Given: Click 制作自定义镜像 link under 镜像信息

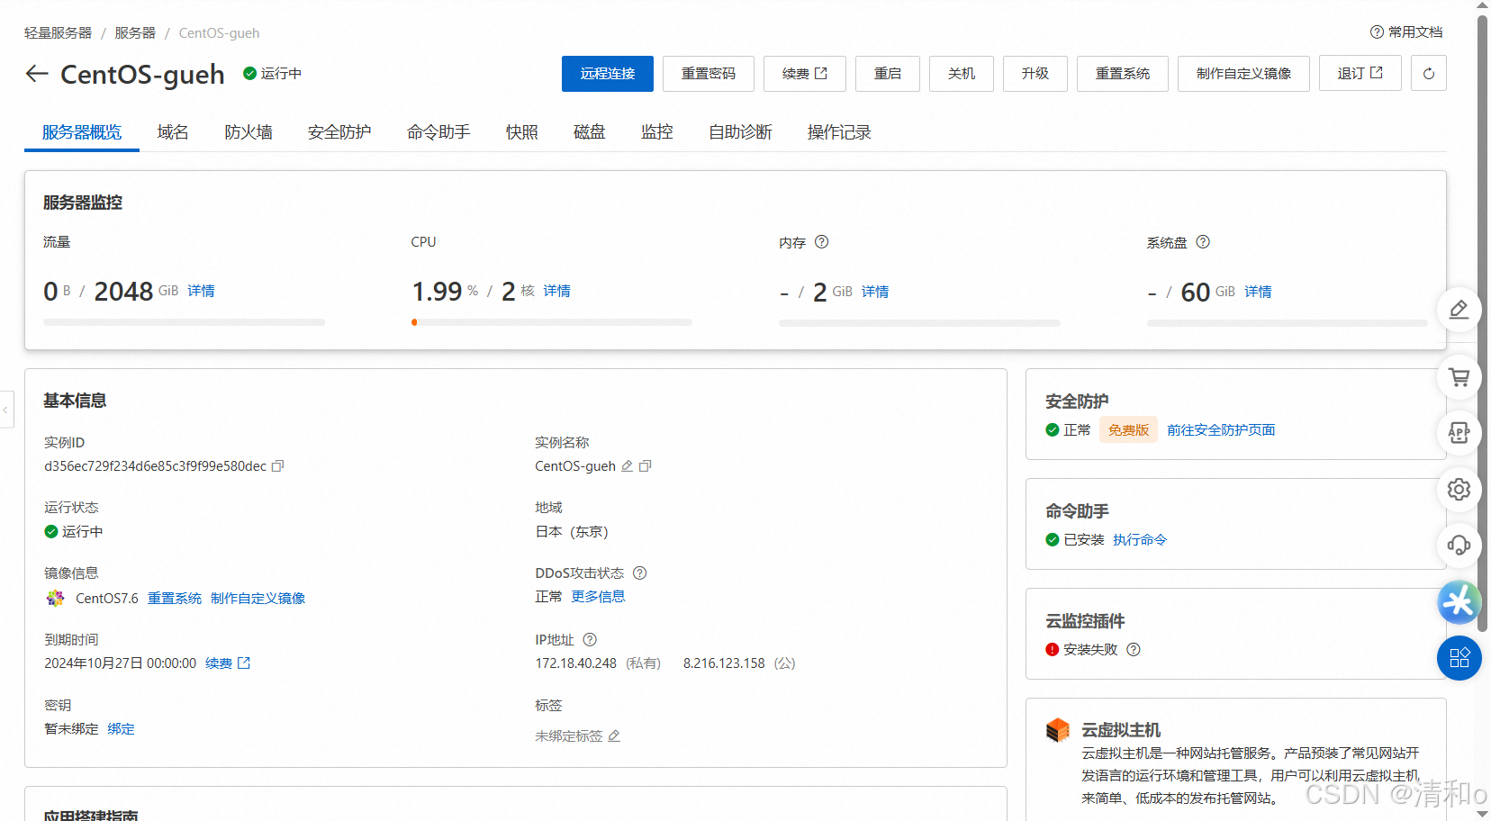Looking at the screenshot, I should [258, 599].
